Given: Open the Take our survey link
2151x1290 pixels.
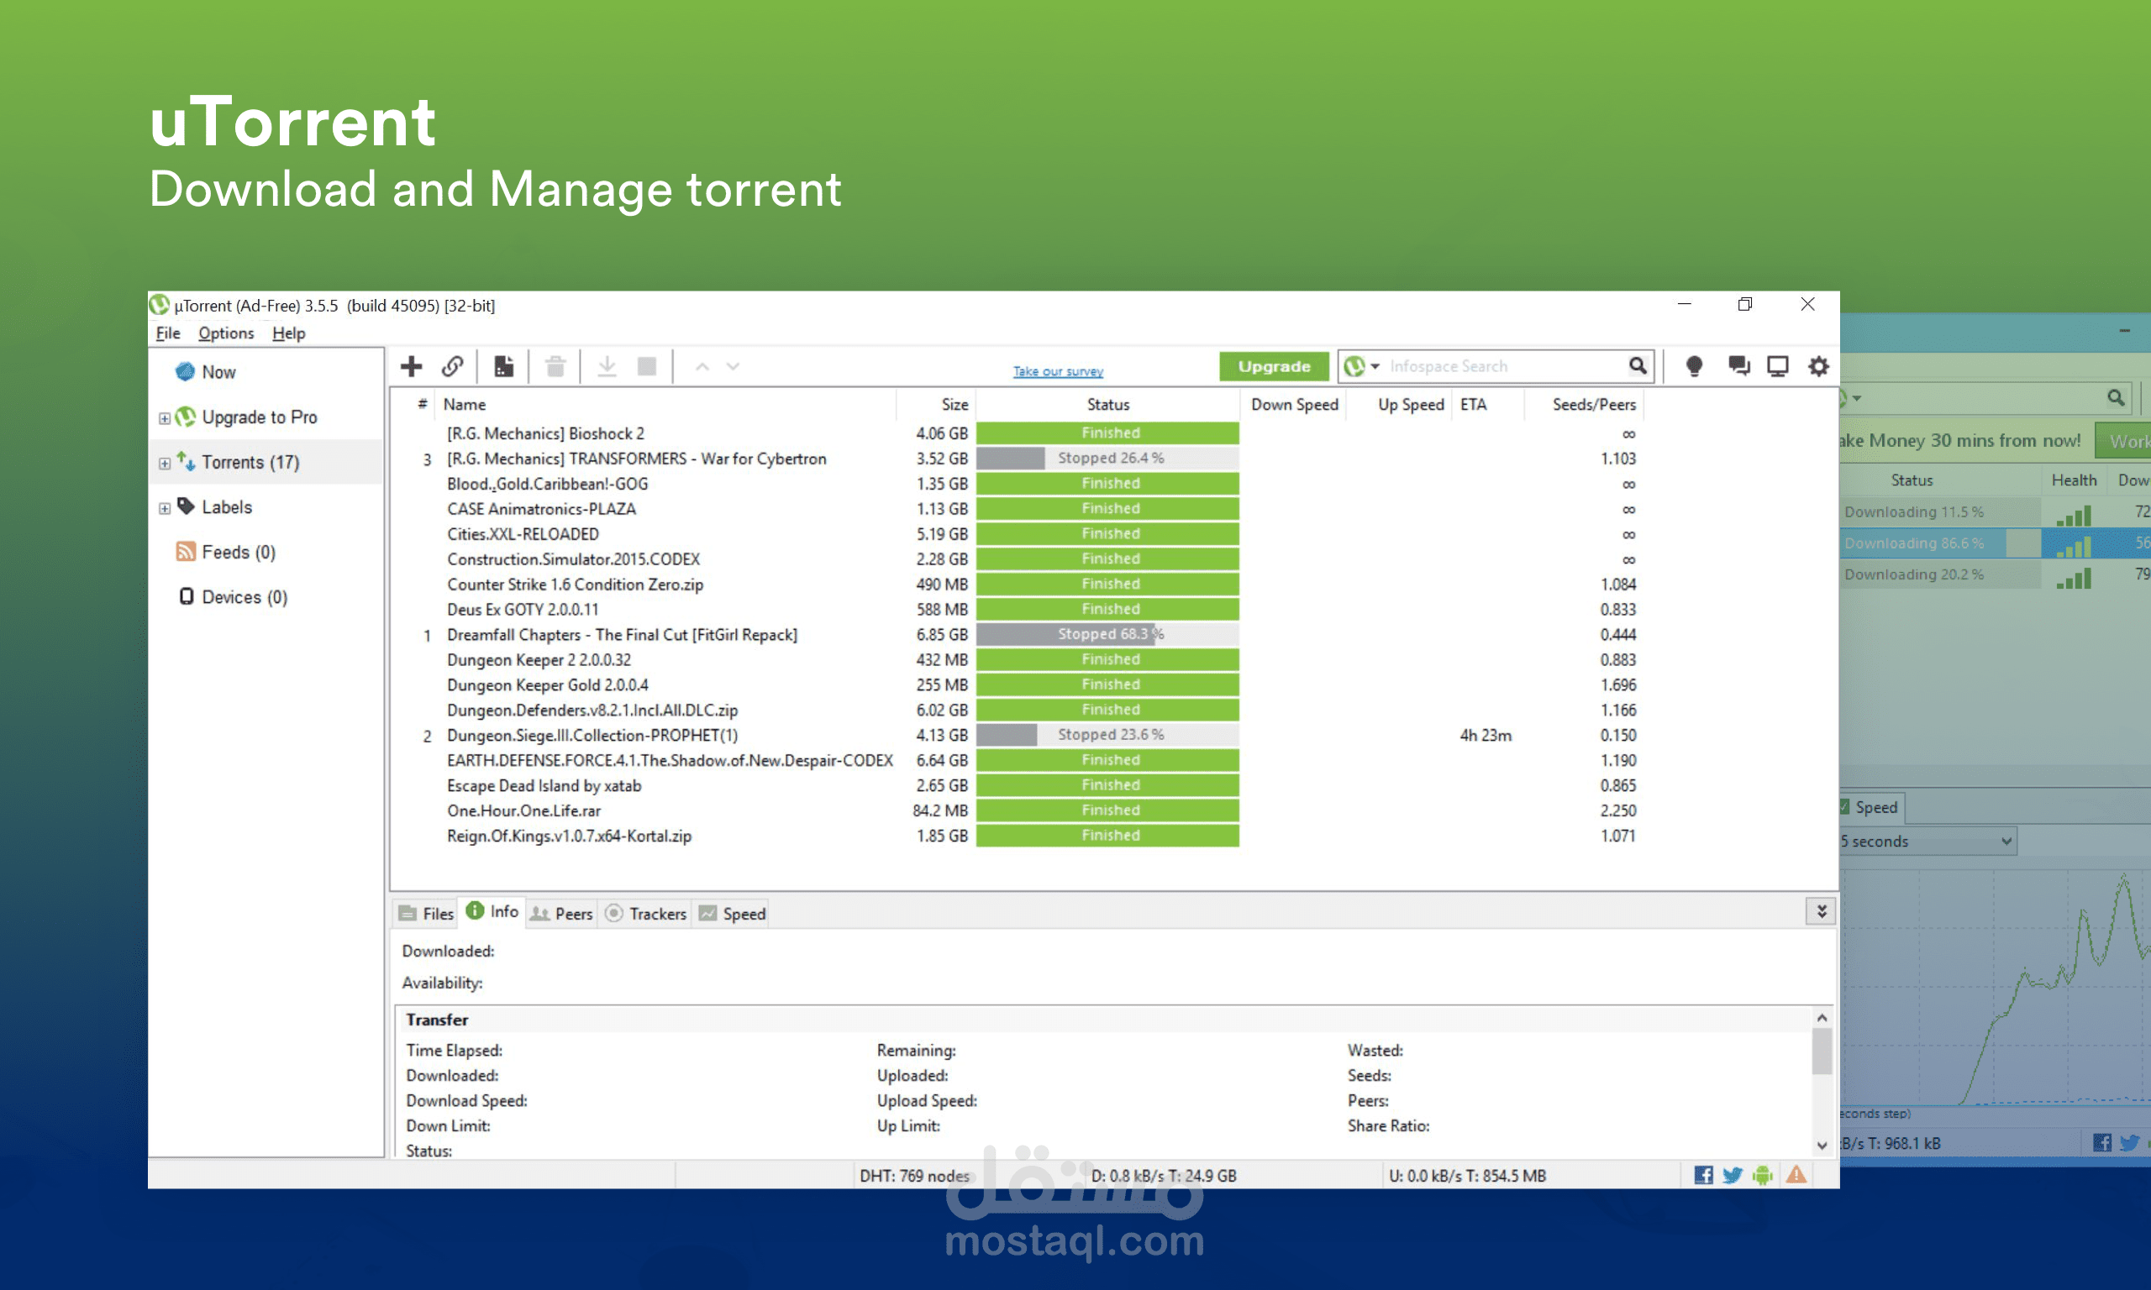Looking at the screenshot, I should (x=1057, y=371).
